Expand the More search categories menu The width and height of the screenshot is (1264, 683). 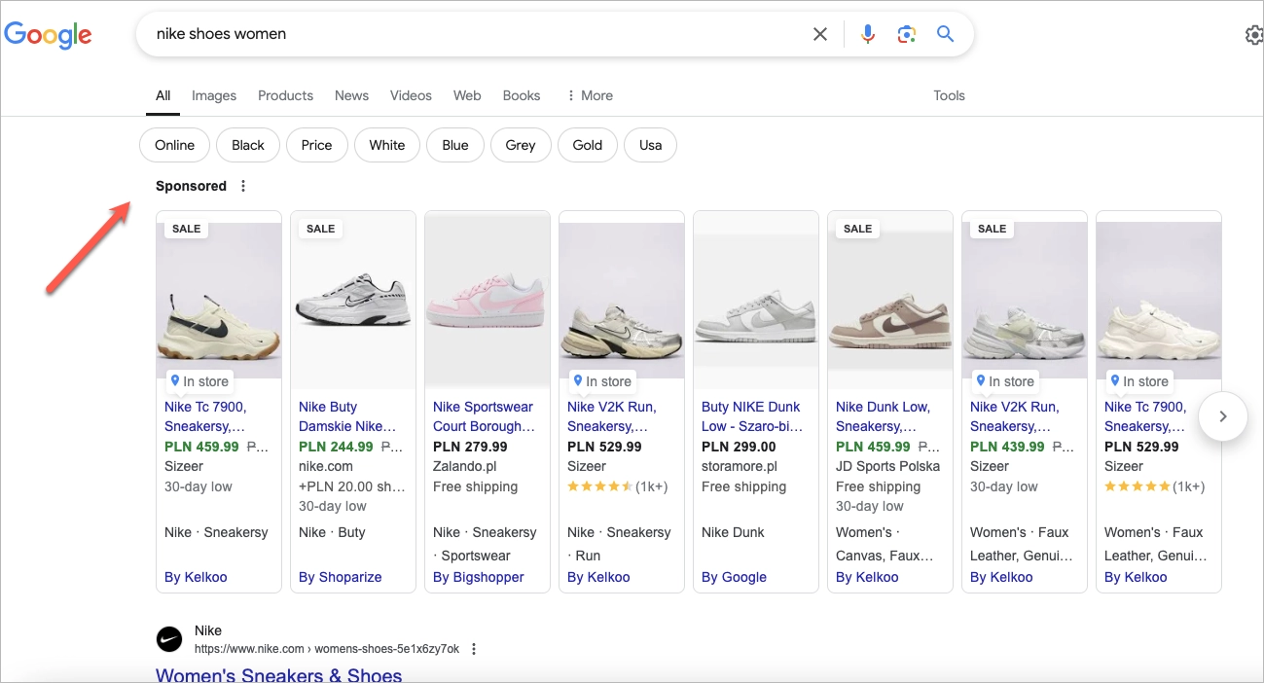pos(589,94)
